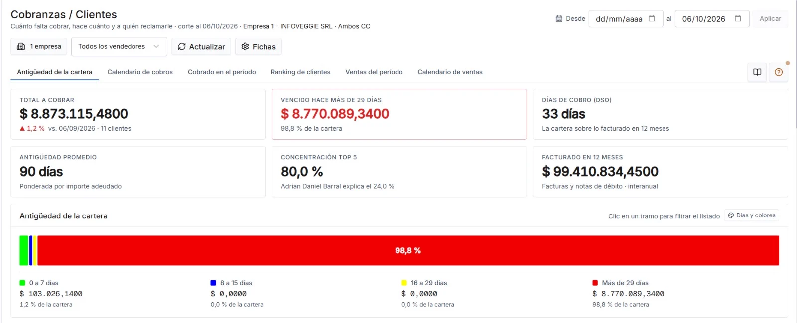Open calendar picker on 06/10/2026 date field
Viewport: 797px width, 323px height.
[x=738, y=19]
